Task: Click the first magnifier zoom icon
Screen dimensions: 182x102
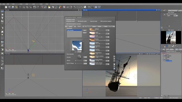Action: [78, 7]
